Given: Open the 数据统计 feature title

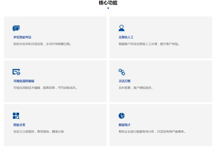Looking at the screenshot, I should (x=124, y=125).
